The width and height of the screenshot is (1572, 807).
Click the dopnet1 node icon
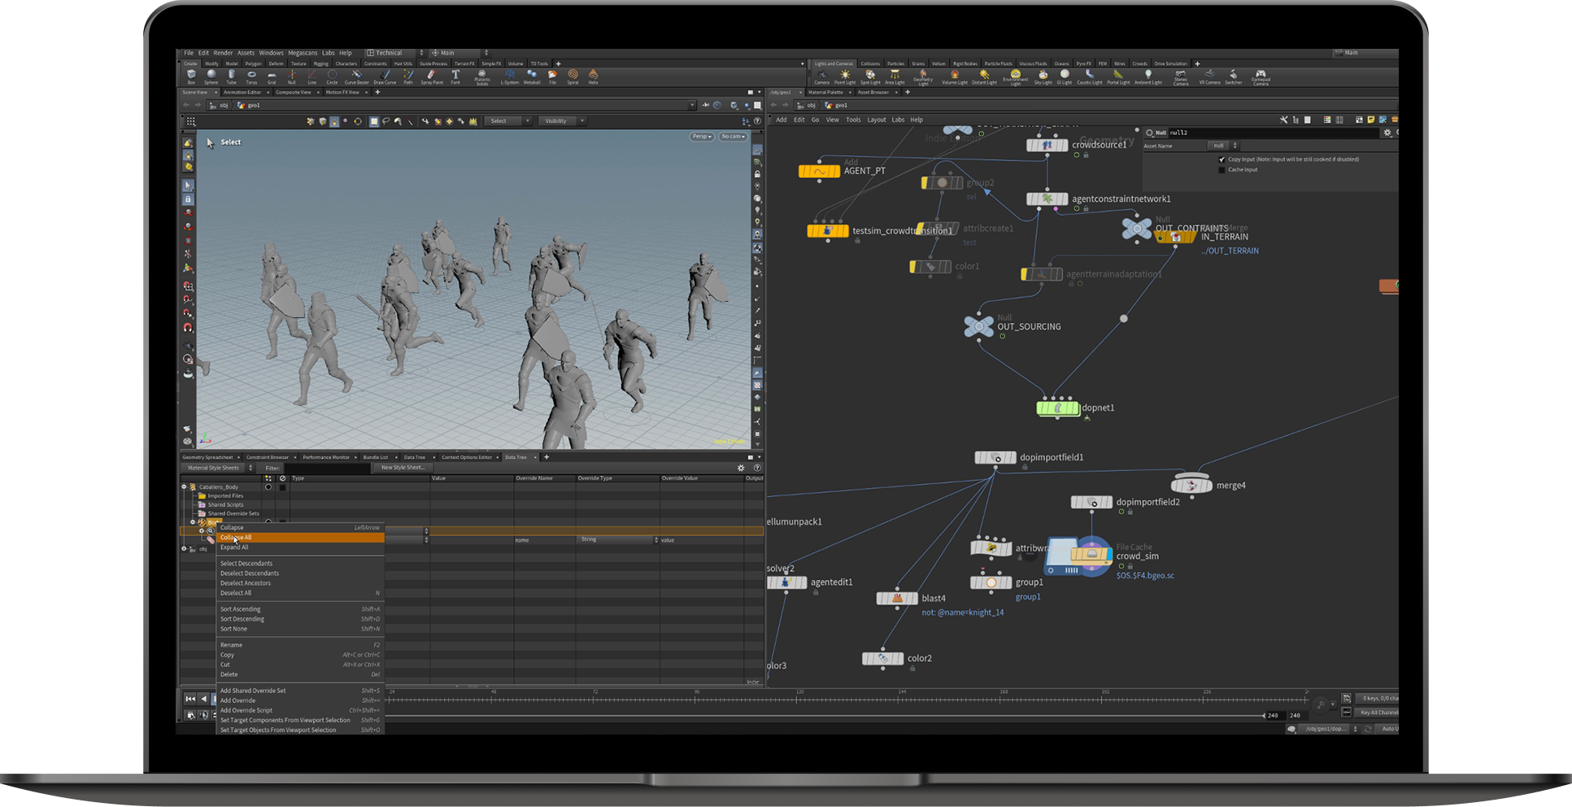click(x=1057, y=408)
